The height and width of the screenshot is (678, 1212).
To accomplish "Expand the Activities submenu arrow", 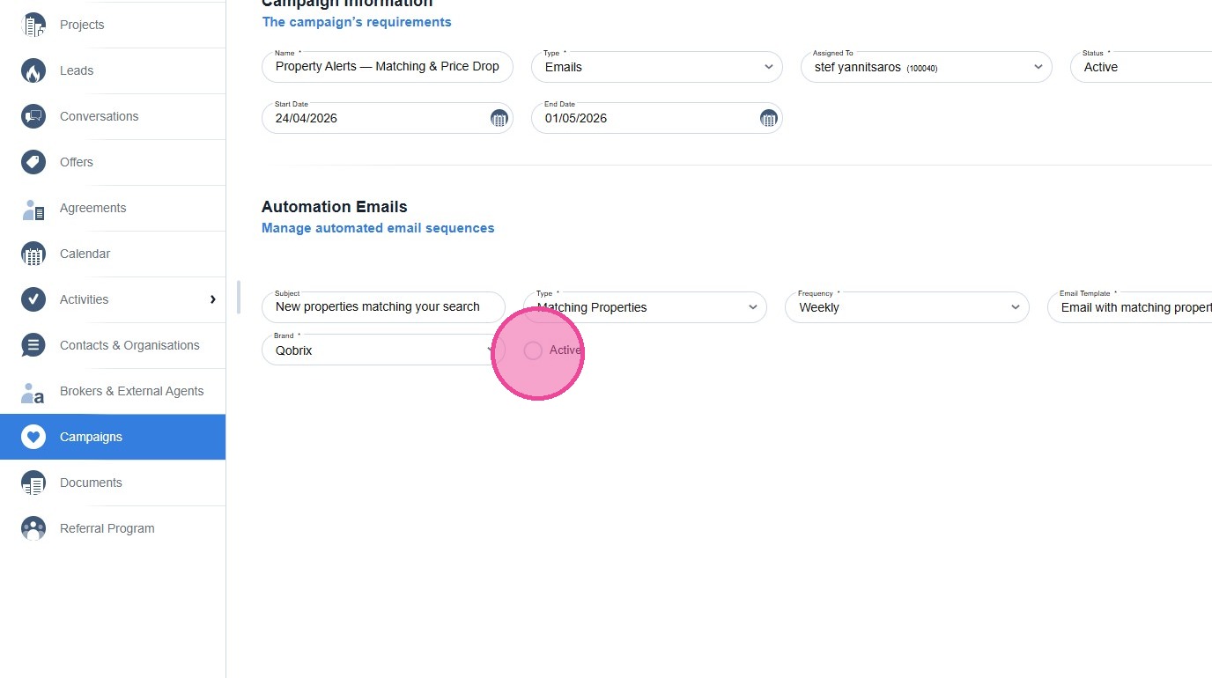I will [212, 299].
